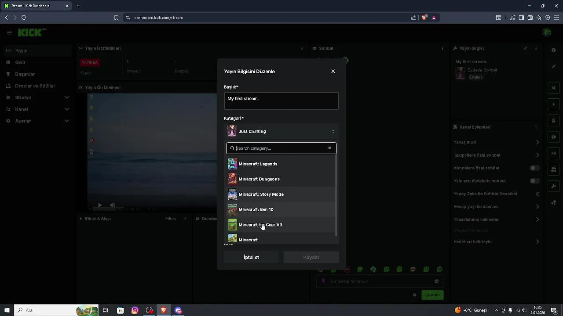Open Task View in the taskbar

pyautogui.click(x=106, y=310)
